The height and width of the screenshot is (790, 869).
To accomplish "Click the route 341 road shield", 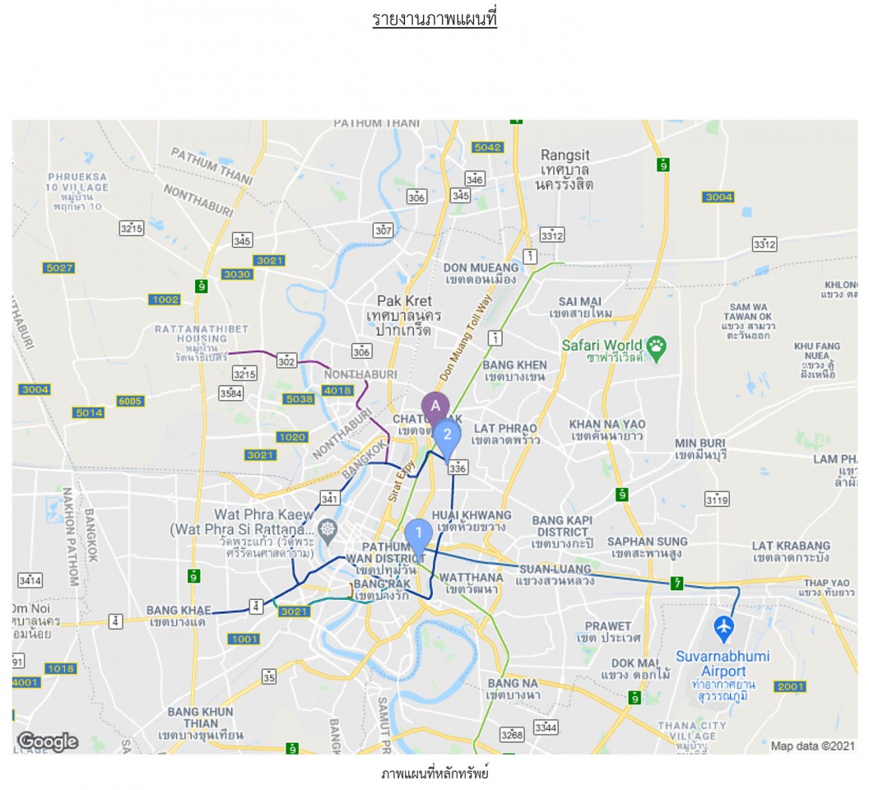I will point(330,498).
